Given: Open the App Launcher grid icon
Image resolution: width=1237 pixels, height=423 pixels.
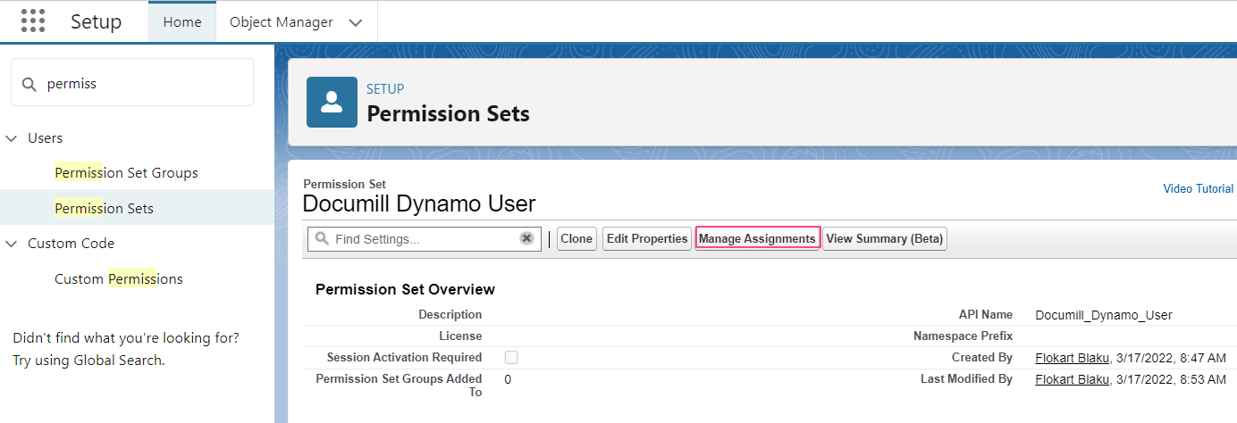Looking at the screenshot, I should (x=33, y=21).
